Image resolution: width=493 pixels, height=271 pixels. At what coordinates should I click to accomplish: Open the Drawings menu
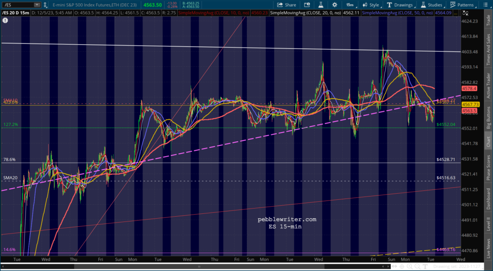[x=400, y=5]
